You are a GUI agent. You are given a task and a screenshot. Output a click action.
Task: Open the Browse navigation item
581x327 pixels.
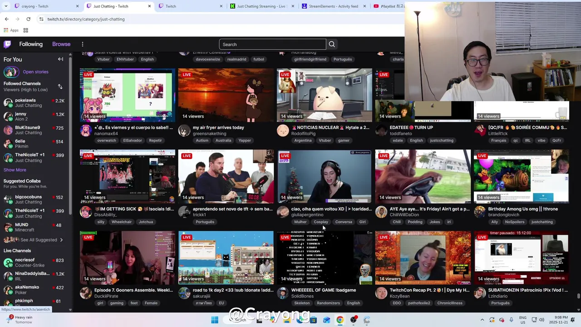pos(61,44)
